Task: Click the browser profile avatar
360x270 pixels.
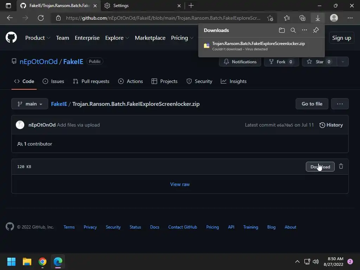Action: pyautogui.click(x=334, y=18)
